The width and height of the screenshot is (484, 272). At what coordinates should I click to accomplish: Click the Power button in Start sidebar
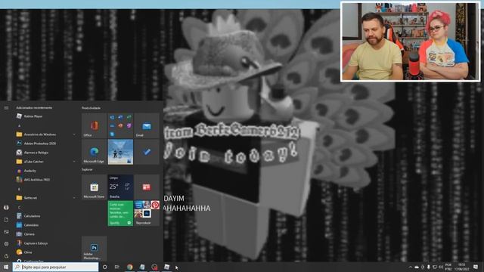6,255
